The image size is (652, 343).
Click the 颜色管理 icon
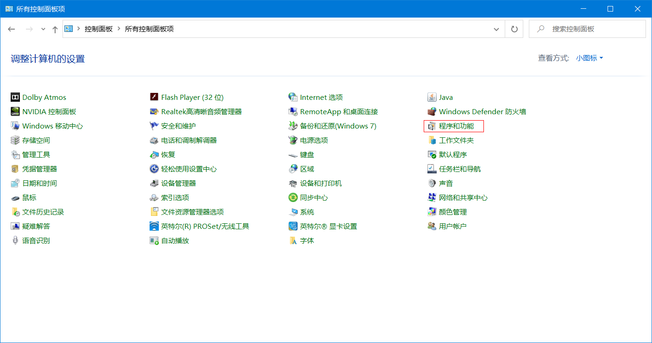pos(432,212)
